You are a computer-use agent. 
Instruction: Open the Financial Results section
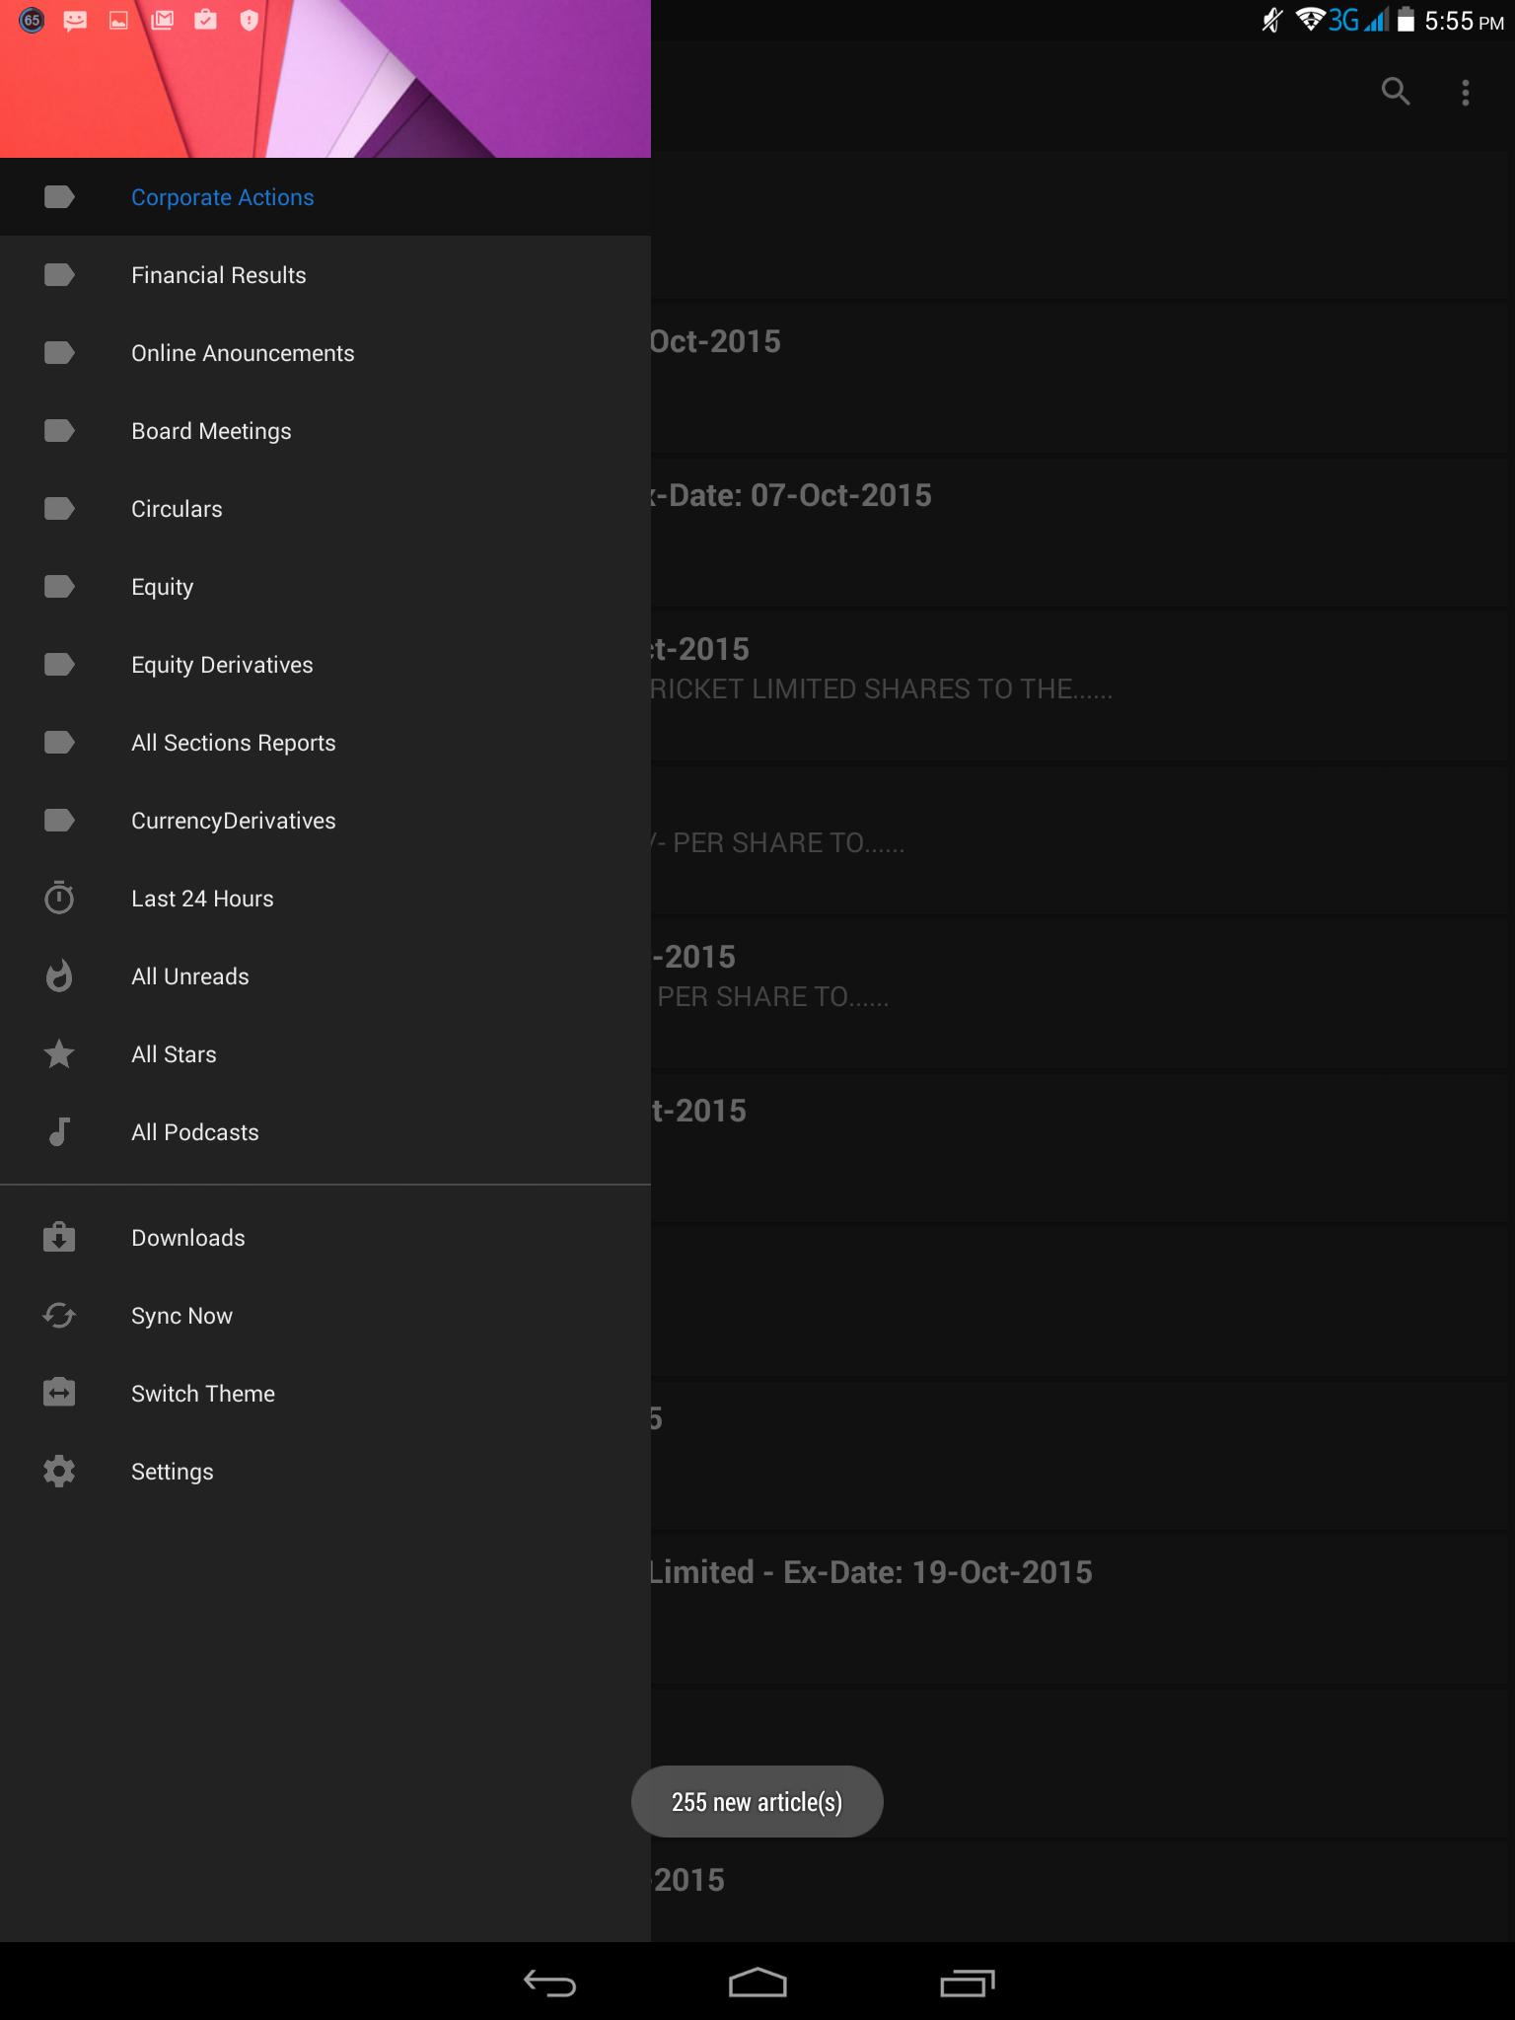(219, 275)
